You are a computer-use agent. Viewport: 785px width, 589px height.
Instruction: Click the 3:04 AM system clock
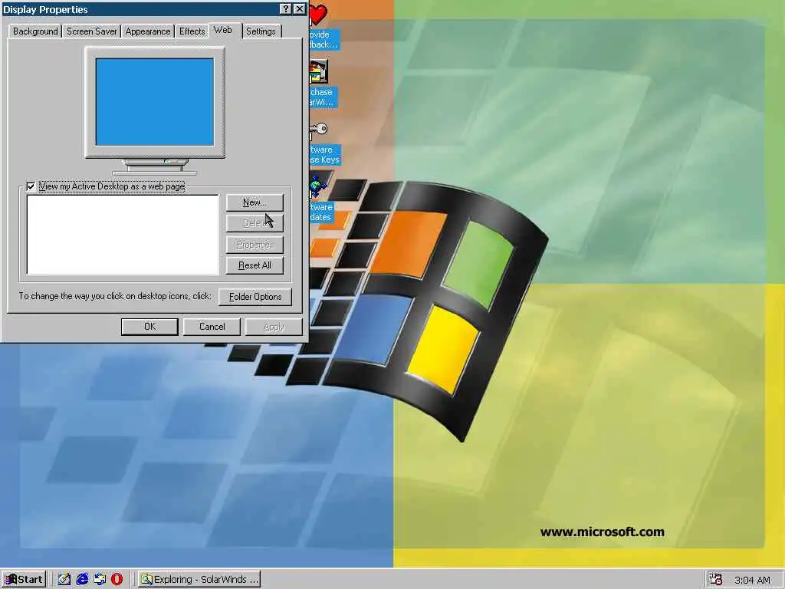coord(752,580)
